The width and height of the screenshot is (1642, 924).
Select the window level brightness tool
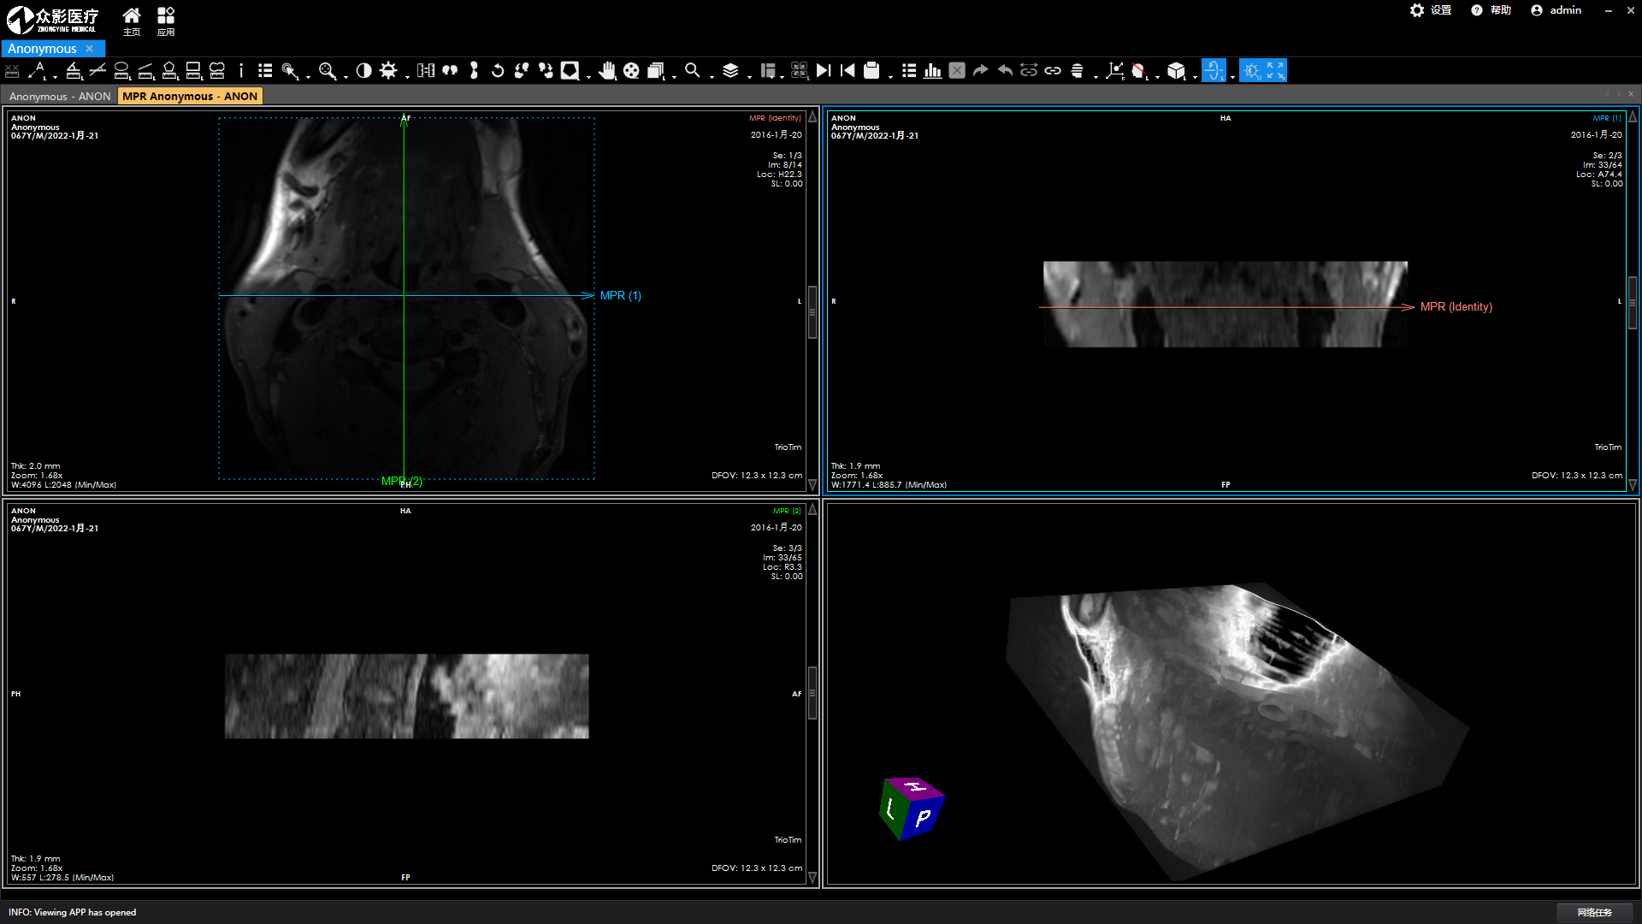tap(388, 71)
